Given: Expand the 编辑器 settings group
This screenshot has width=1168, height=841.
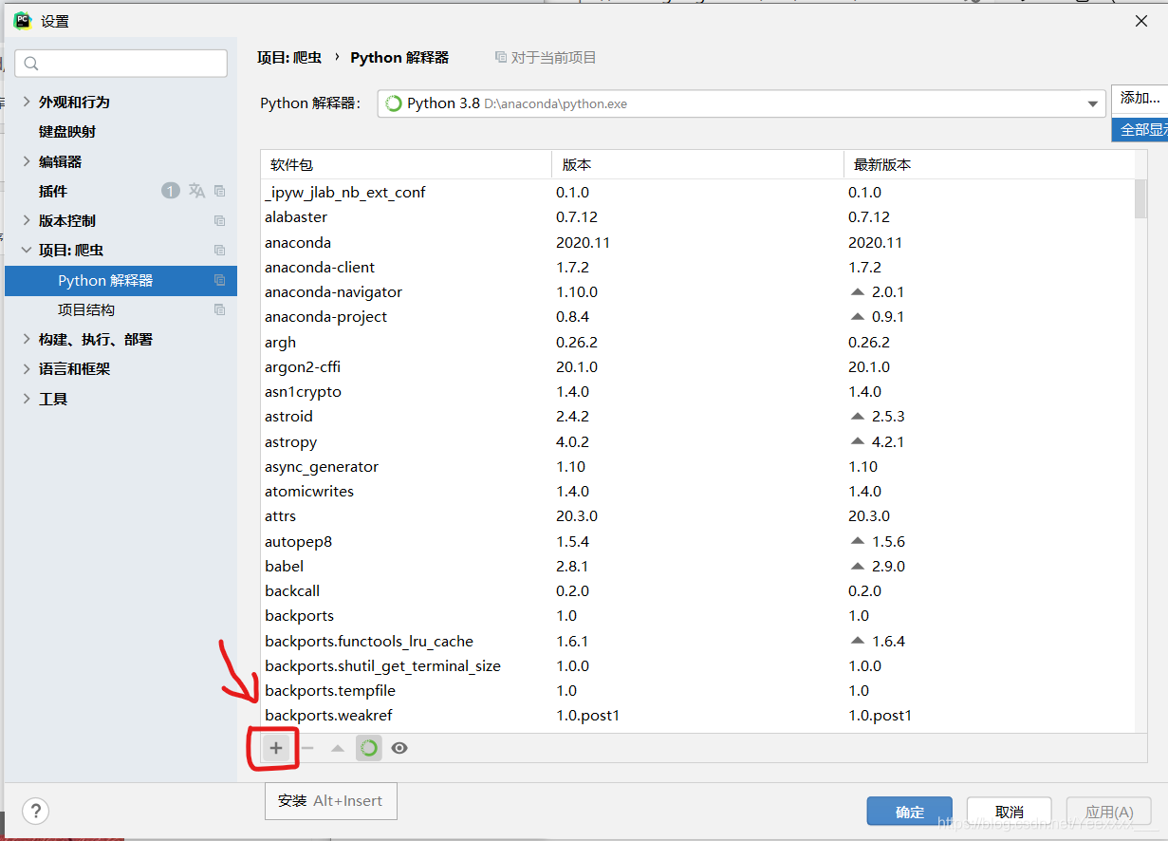Looking at the screenshot, I should (27, 161).
